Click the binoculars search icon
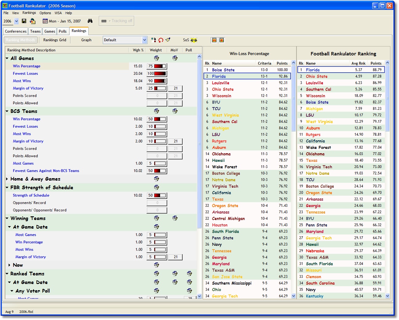Image resolution: width=399 pixels, height=320 pixels. point(90,21)
